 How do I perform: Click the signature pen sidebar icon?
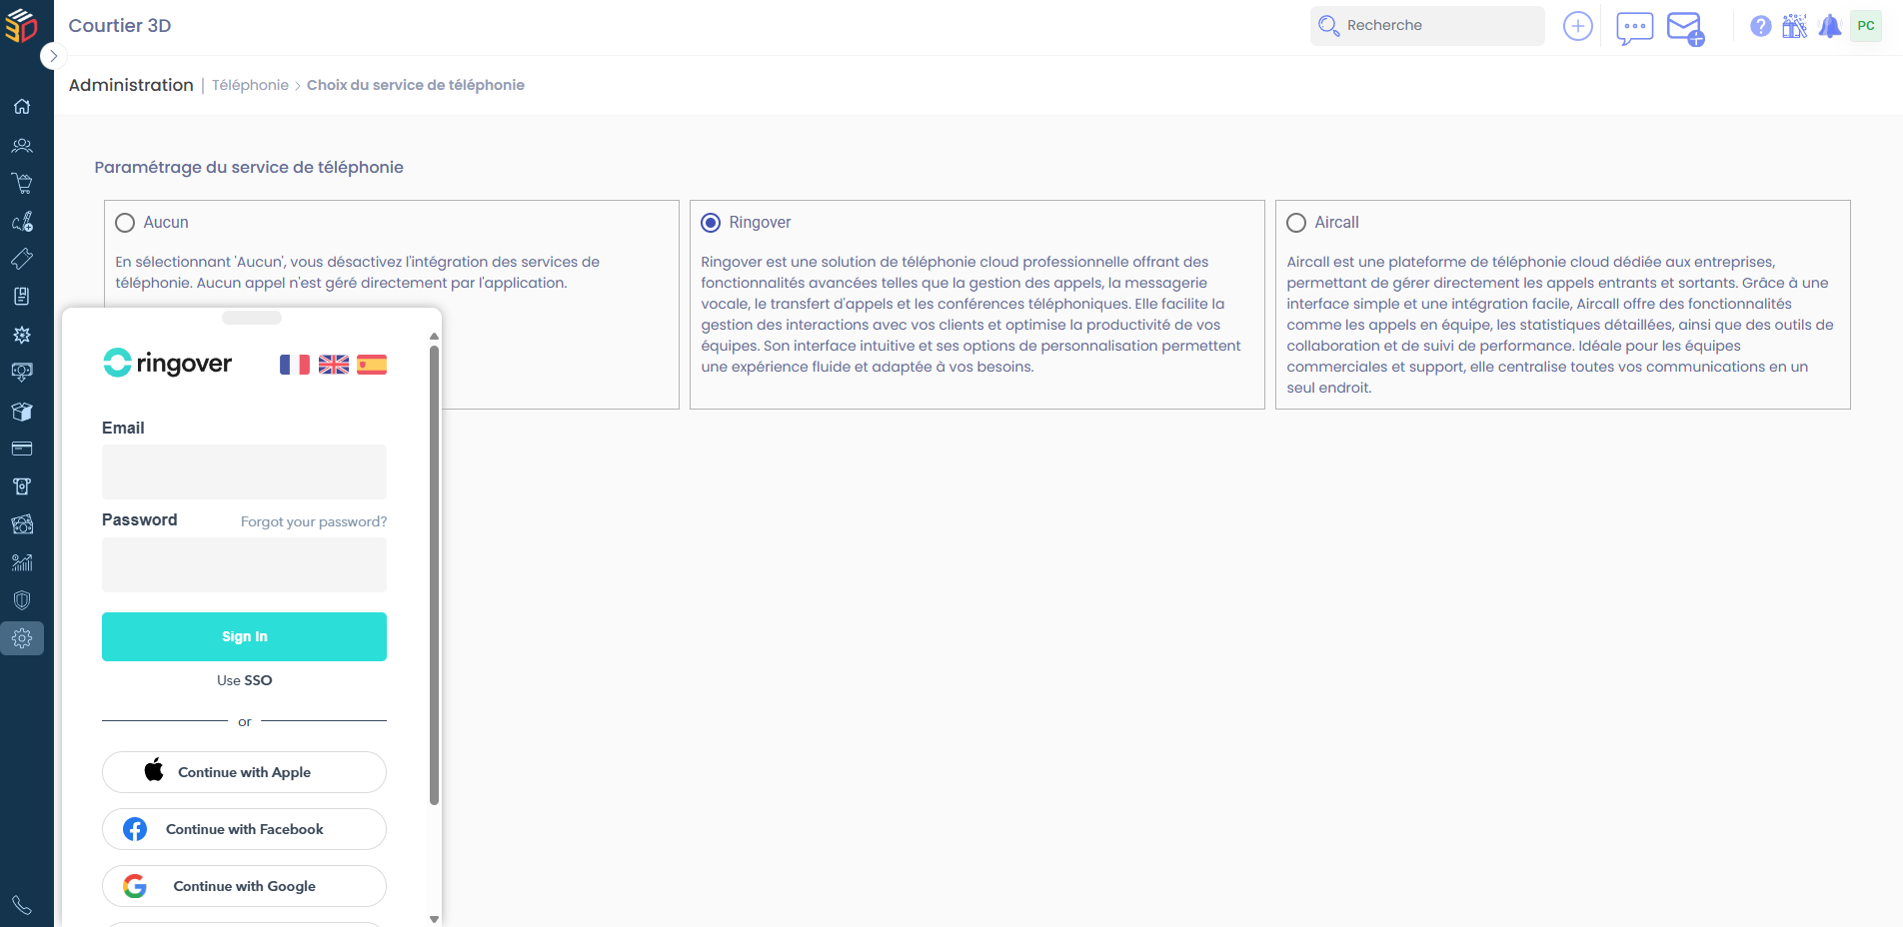coord(22,221)
